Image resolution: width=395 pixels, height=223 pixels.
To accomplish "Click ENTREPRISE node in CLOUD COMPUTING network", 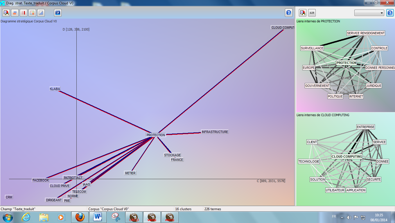I will (366, 127).
